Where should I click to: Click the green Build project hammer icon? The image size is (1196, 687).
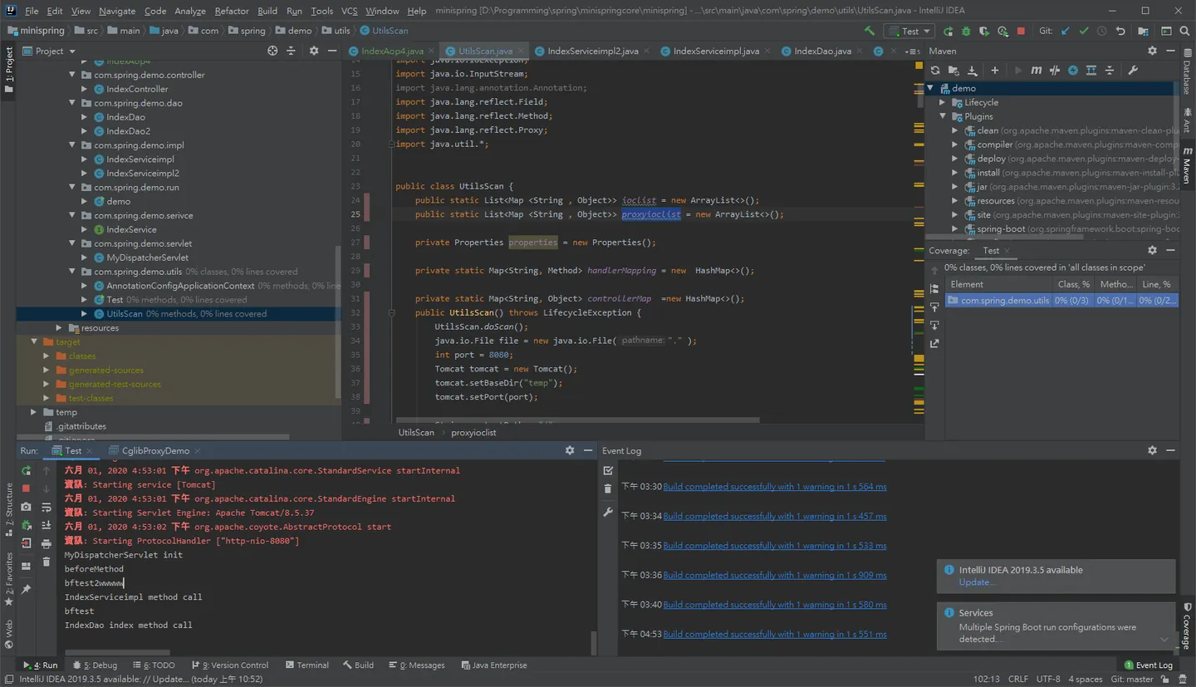point(870,31)
